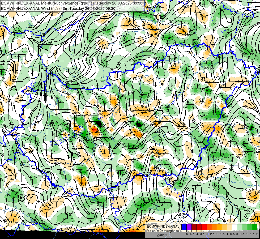Image resolution: width=260 pixels, height=239 pixels.
Task: Select legend swatch between -4 and -3.5
Action: tap(199, 227)
